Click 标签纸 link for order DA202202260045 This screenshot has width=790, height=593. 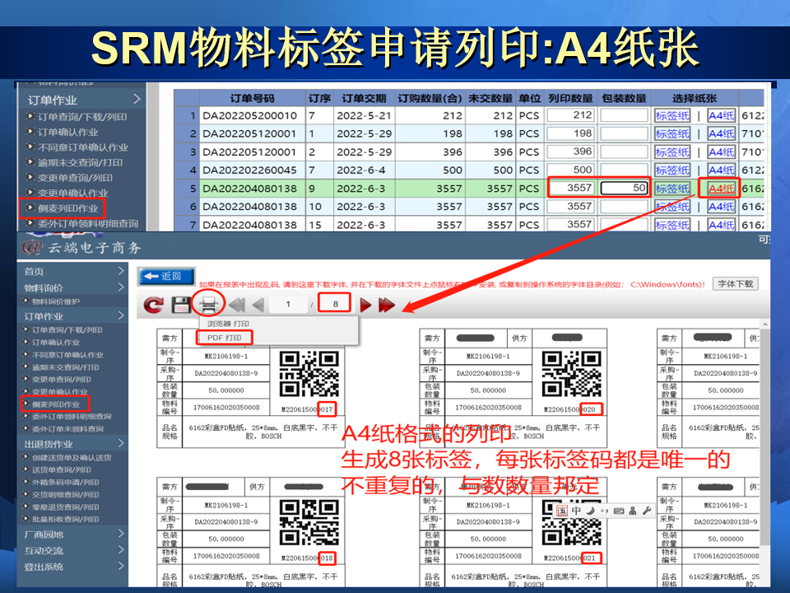coord(672,170)
